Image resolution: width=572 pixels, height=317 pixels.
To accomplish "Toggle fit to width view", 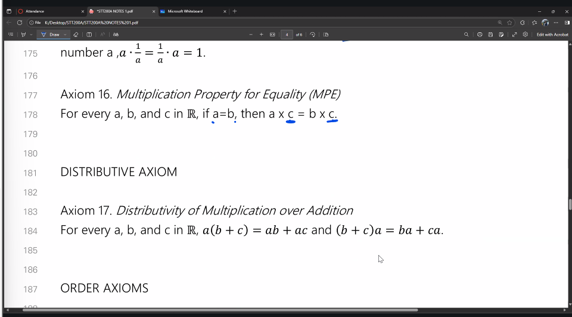I will coord(272,35).
